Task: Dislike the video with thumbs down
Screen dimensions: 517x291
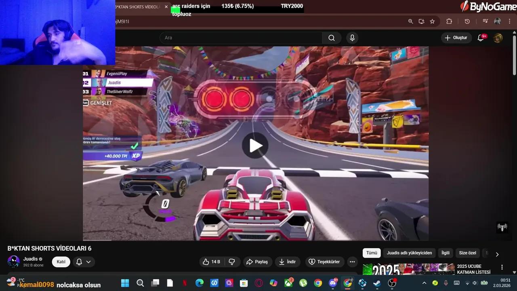Action: click(232, 262)
